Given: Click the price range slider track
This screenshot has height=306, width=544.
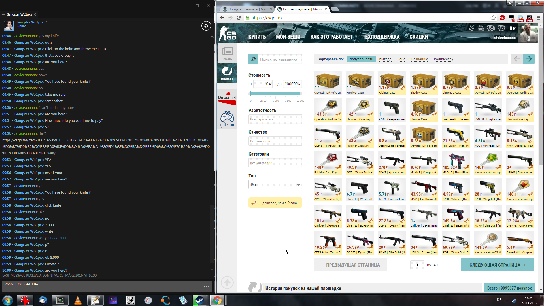Looking at the screenshot, I should (x=275, y=94).
